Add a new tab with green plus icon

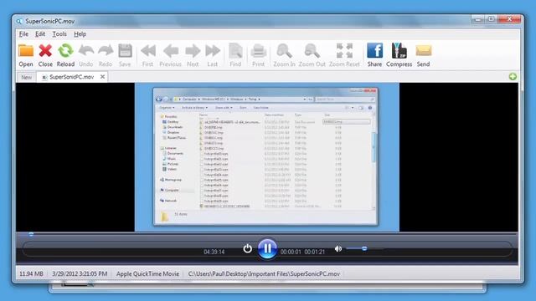point(513,76)
